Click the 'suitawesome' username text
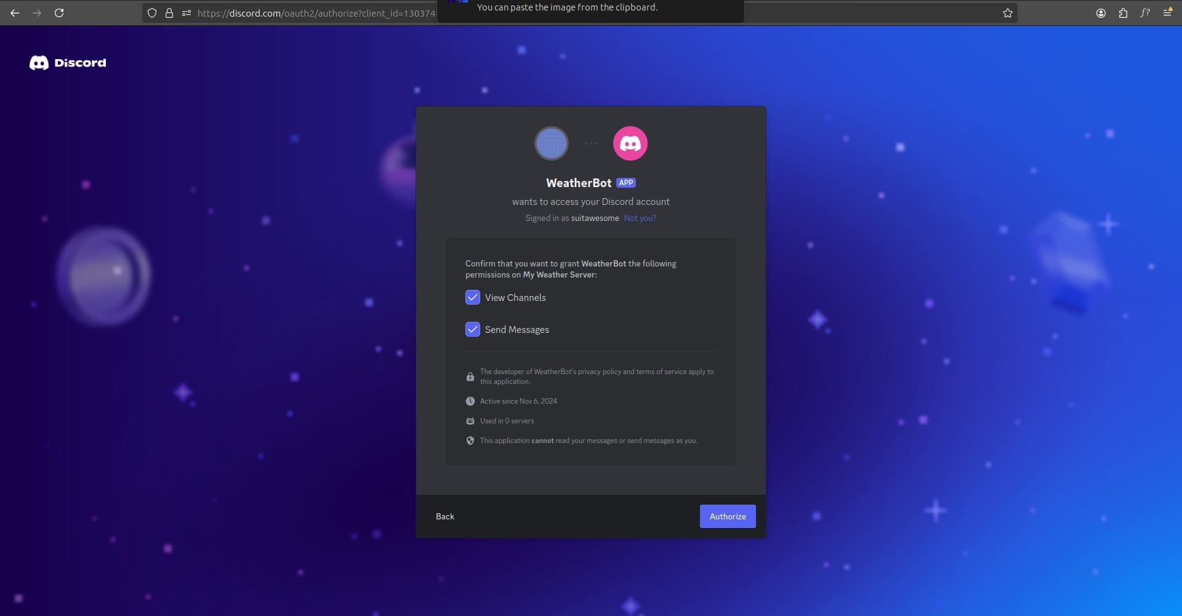Screen dimensions: 1182x616 click(x=595, y=218)
